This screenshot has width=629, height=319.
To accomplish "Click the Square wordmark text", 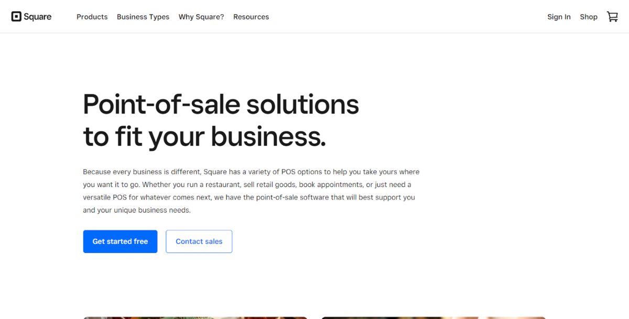I will click(x=38, y=17).
